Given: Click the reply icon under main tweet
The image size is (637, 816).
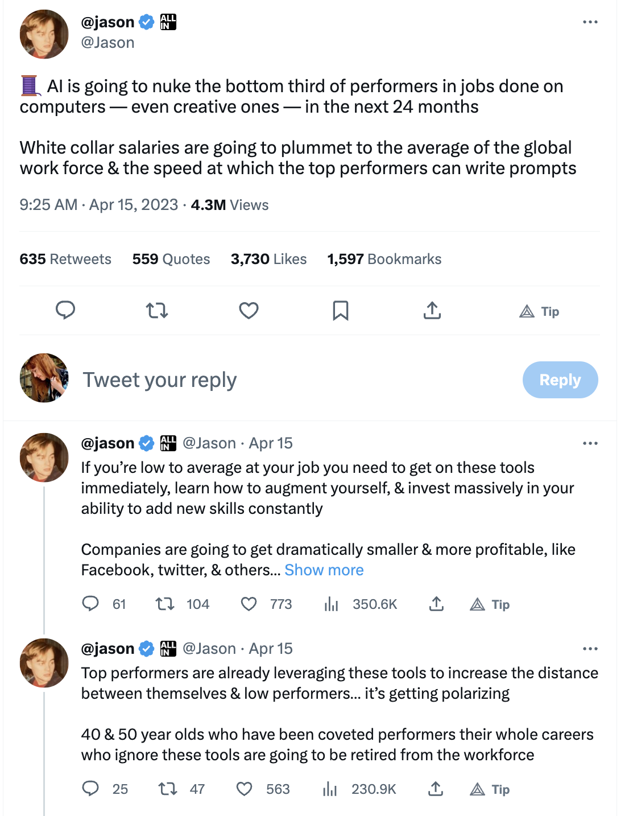Looking at the screenshot, I should point(65,310).
